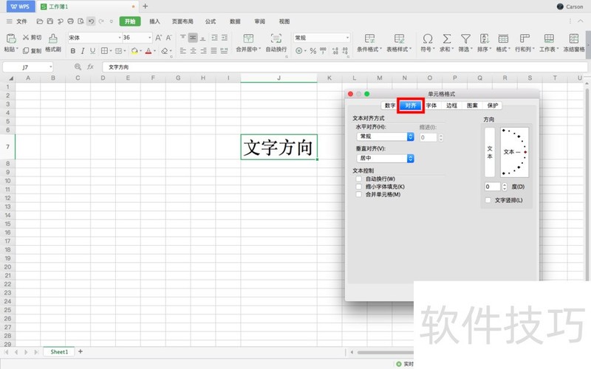Click the 条件格式 conditional formatting icon
Viewport: 591px width, 369px height.
[x=369, y=38]
